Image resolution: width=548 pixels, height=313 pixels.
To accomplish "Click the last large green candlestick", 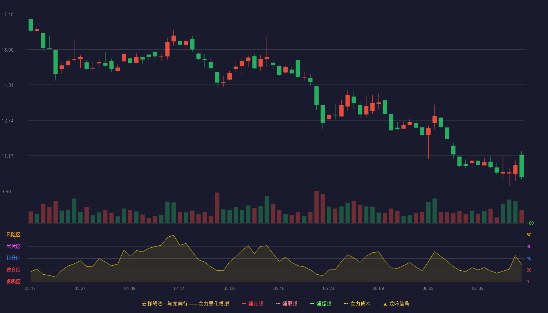I will 521,166.
